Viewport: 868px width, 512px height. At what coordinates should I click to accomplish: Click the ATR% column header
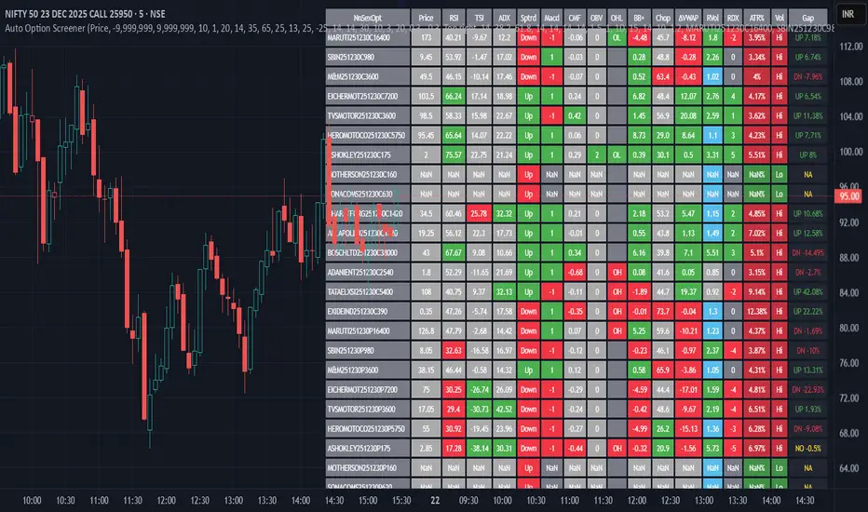pyautogui.click(x=757, y=18)
